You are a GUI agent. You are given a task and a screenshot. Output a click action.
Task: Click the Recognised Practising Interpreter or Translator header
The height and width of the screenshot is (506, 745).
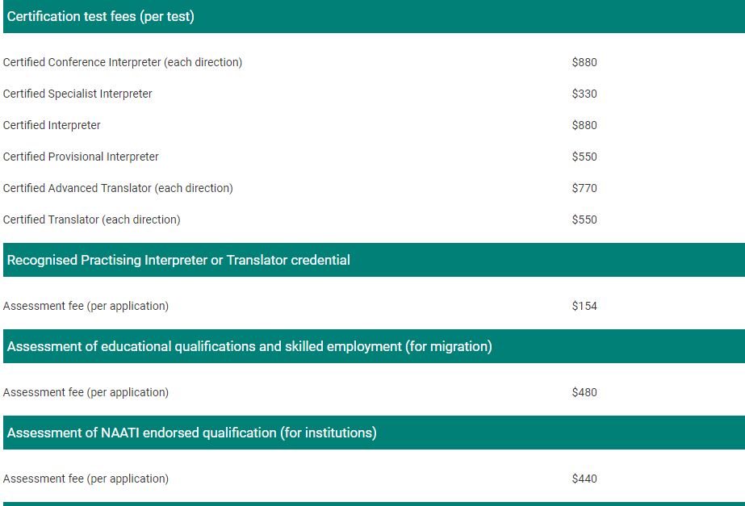click(x=374, y=260)
